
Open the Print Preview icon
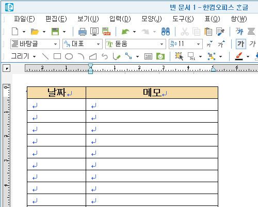(94, 32)
